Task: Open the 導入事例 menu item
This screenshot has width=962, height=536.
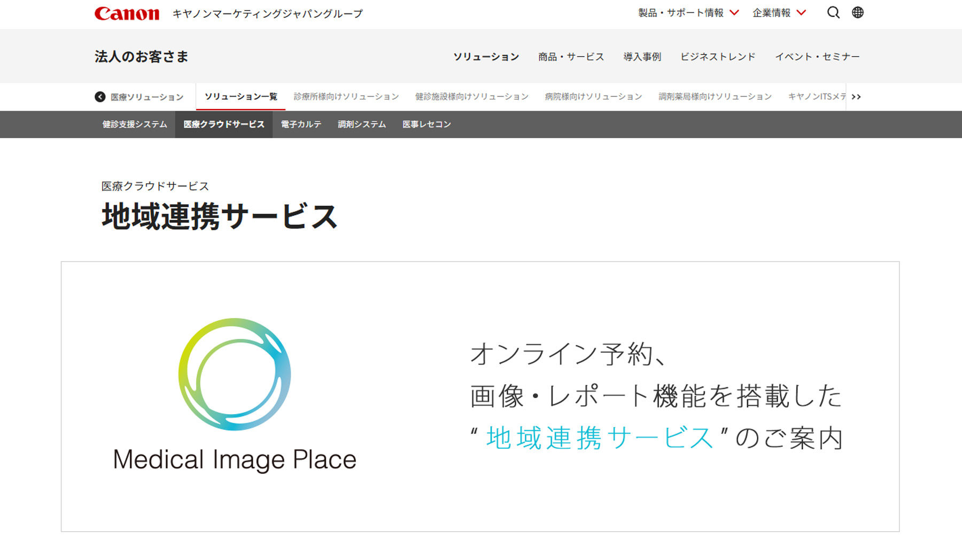Action: coord(642,57)
